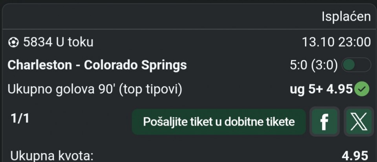Toggle the switch next to the match score

coord(356,65)
